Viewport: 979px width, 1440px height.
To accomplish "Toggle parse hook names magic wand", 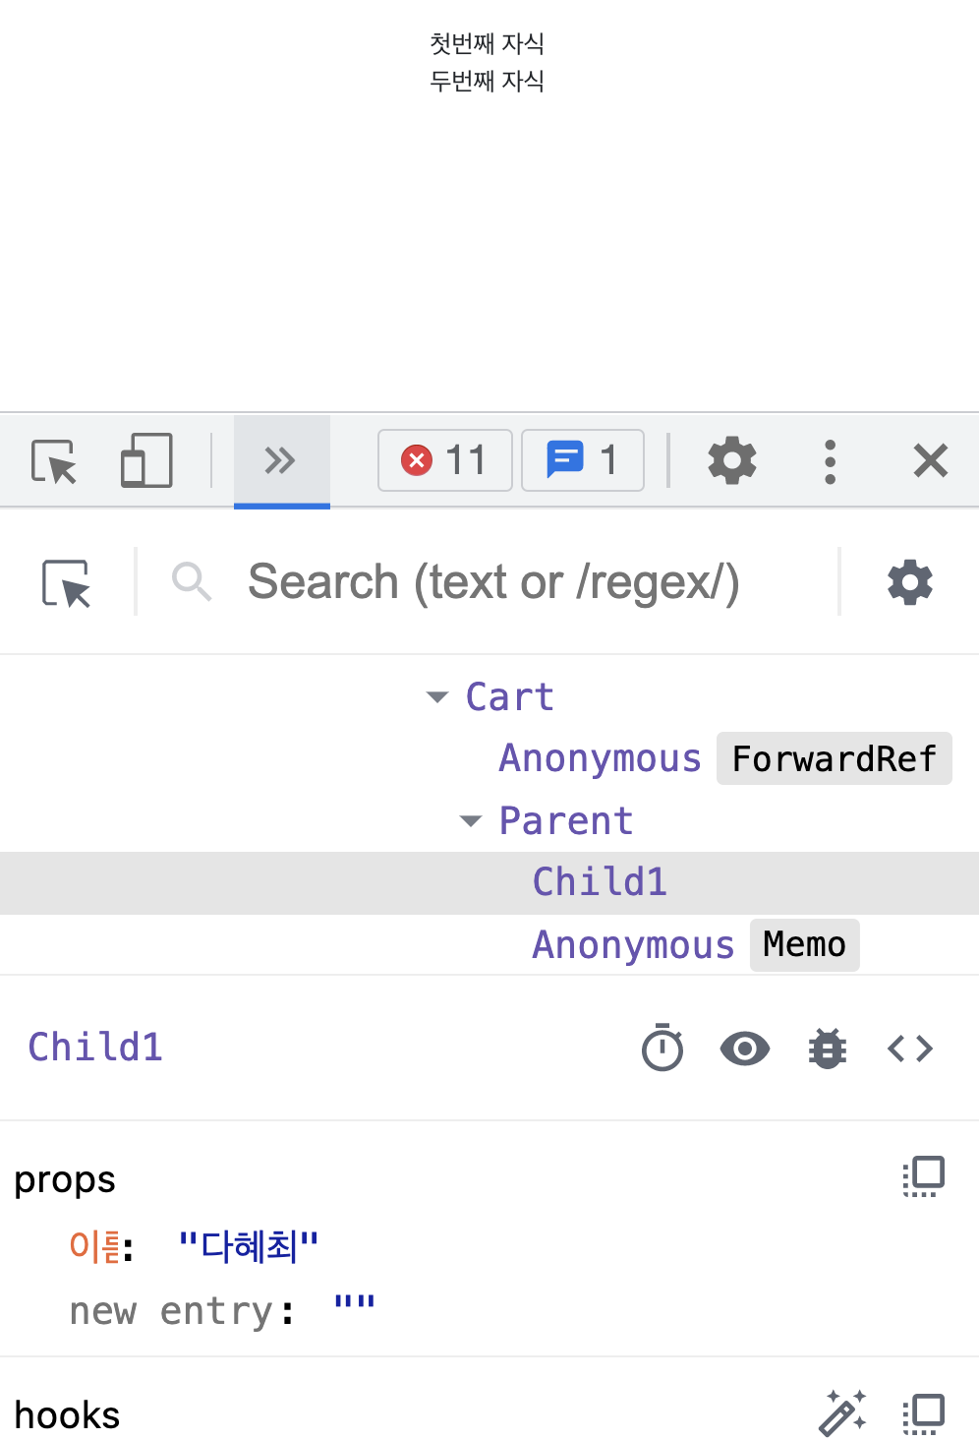I will click(842, 1413).
